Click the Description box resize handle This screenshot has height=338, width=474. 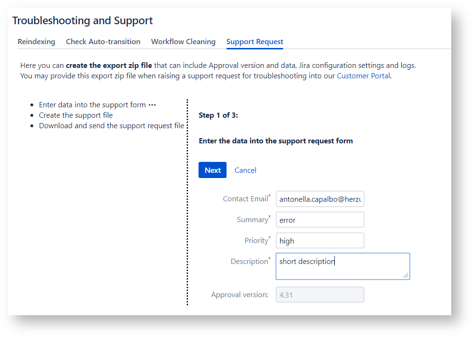(x=406, y=275)
